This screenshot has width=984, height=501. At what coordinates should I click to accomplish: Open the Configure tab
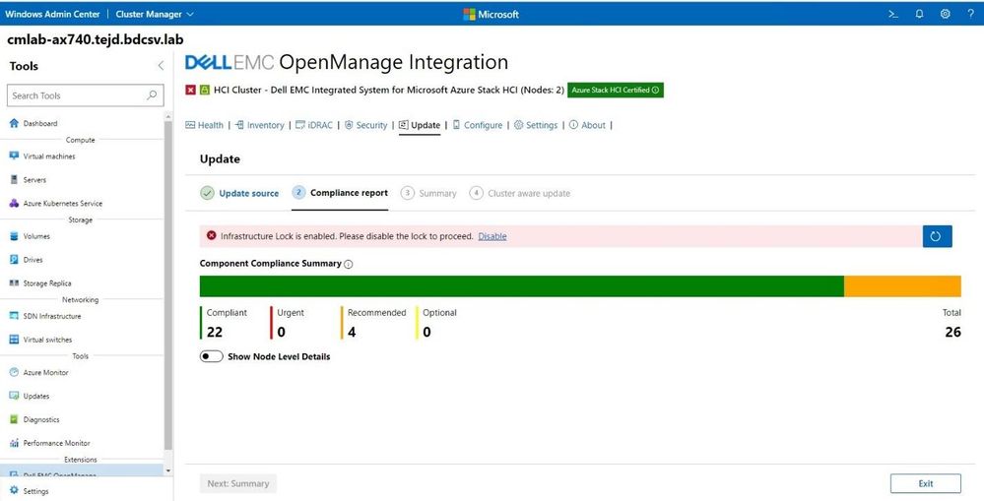click(478, 125)
